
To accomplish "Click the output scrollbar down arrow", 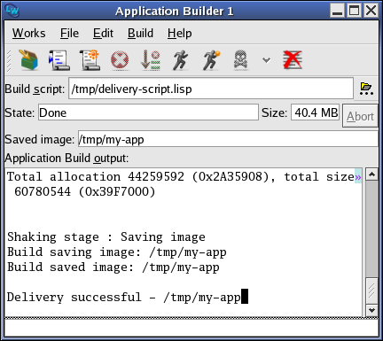I will tap(372, 310).
